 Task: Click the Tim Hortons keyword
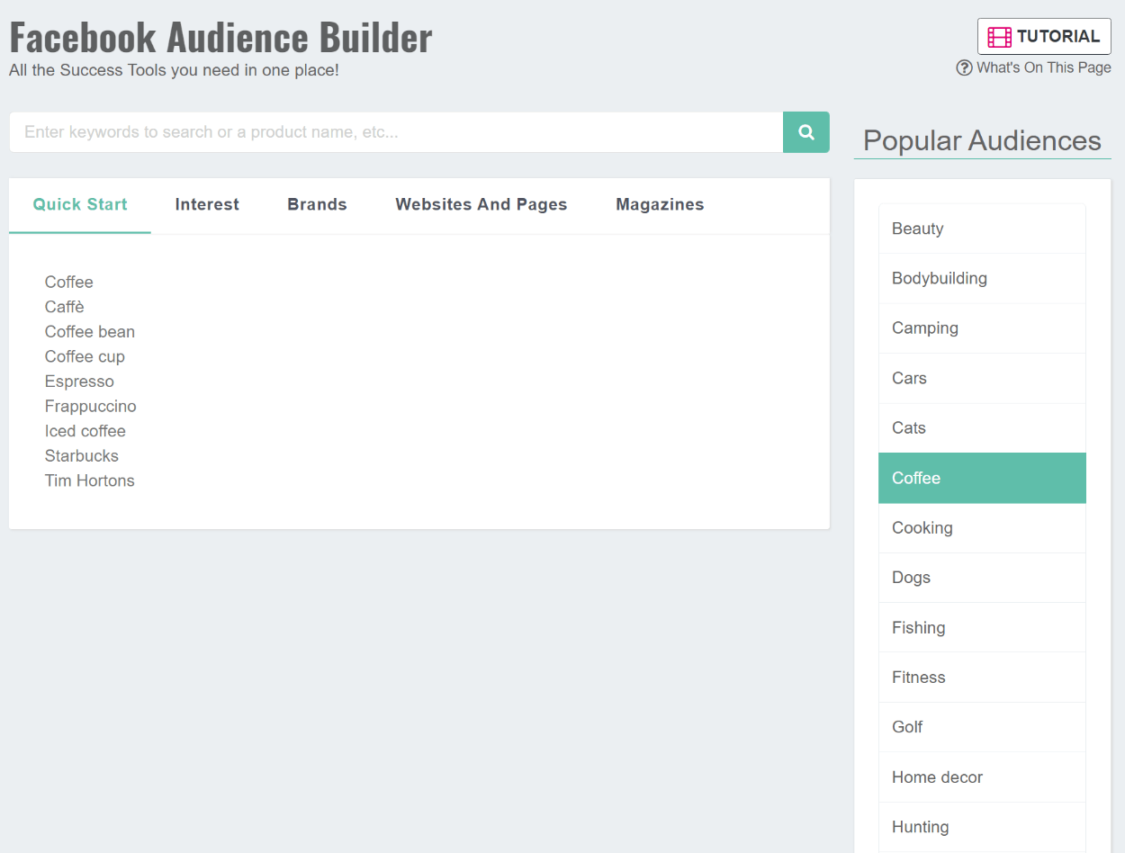click(90, 480)
